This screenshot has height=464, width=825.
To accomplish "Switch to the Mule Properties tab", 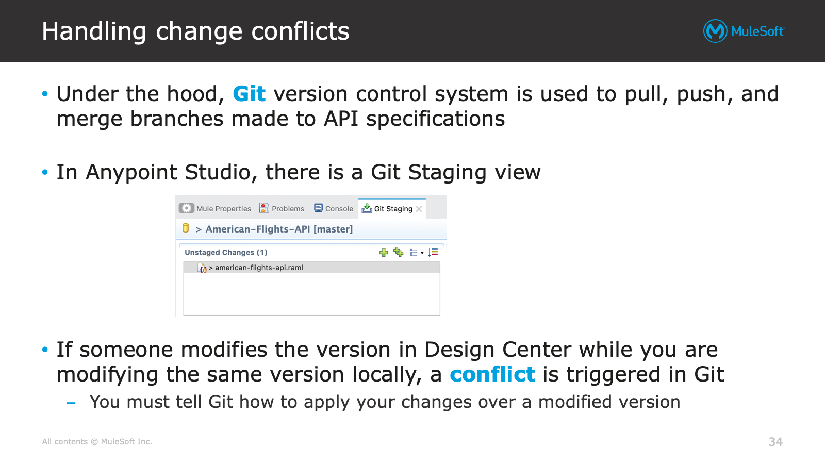I will click(x=216, y=208).
